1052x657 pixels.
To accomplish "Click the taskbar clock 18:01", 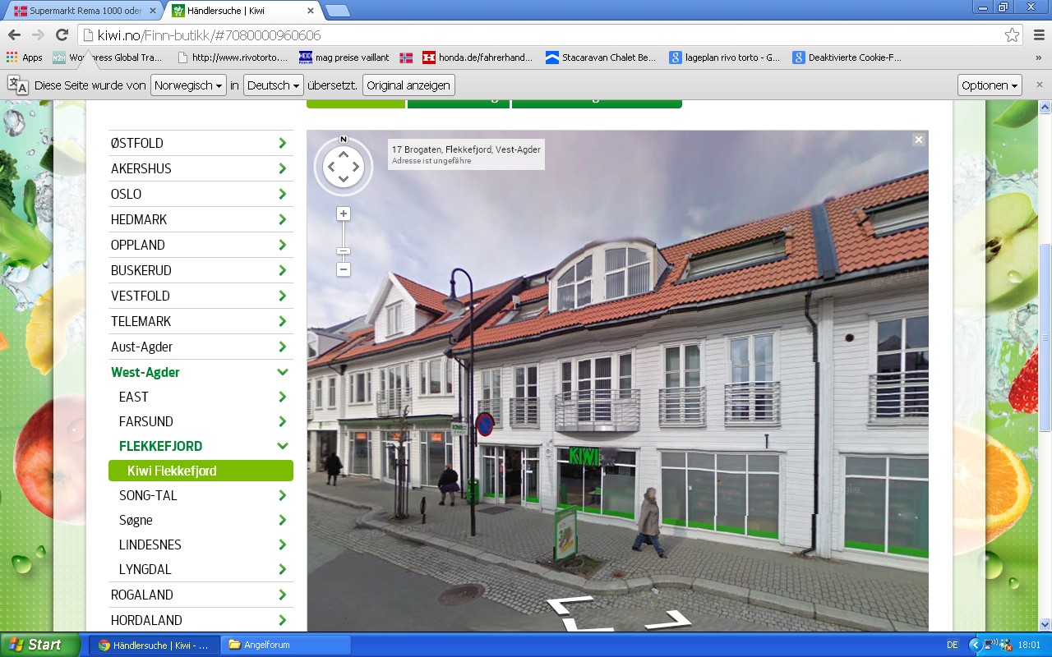I will 1030,646.
